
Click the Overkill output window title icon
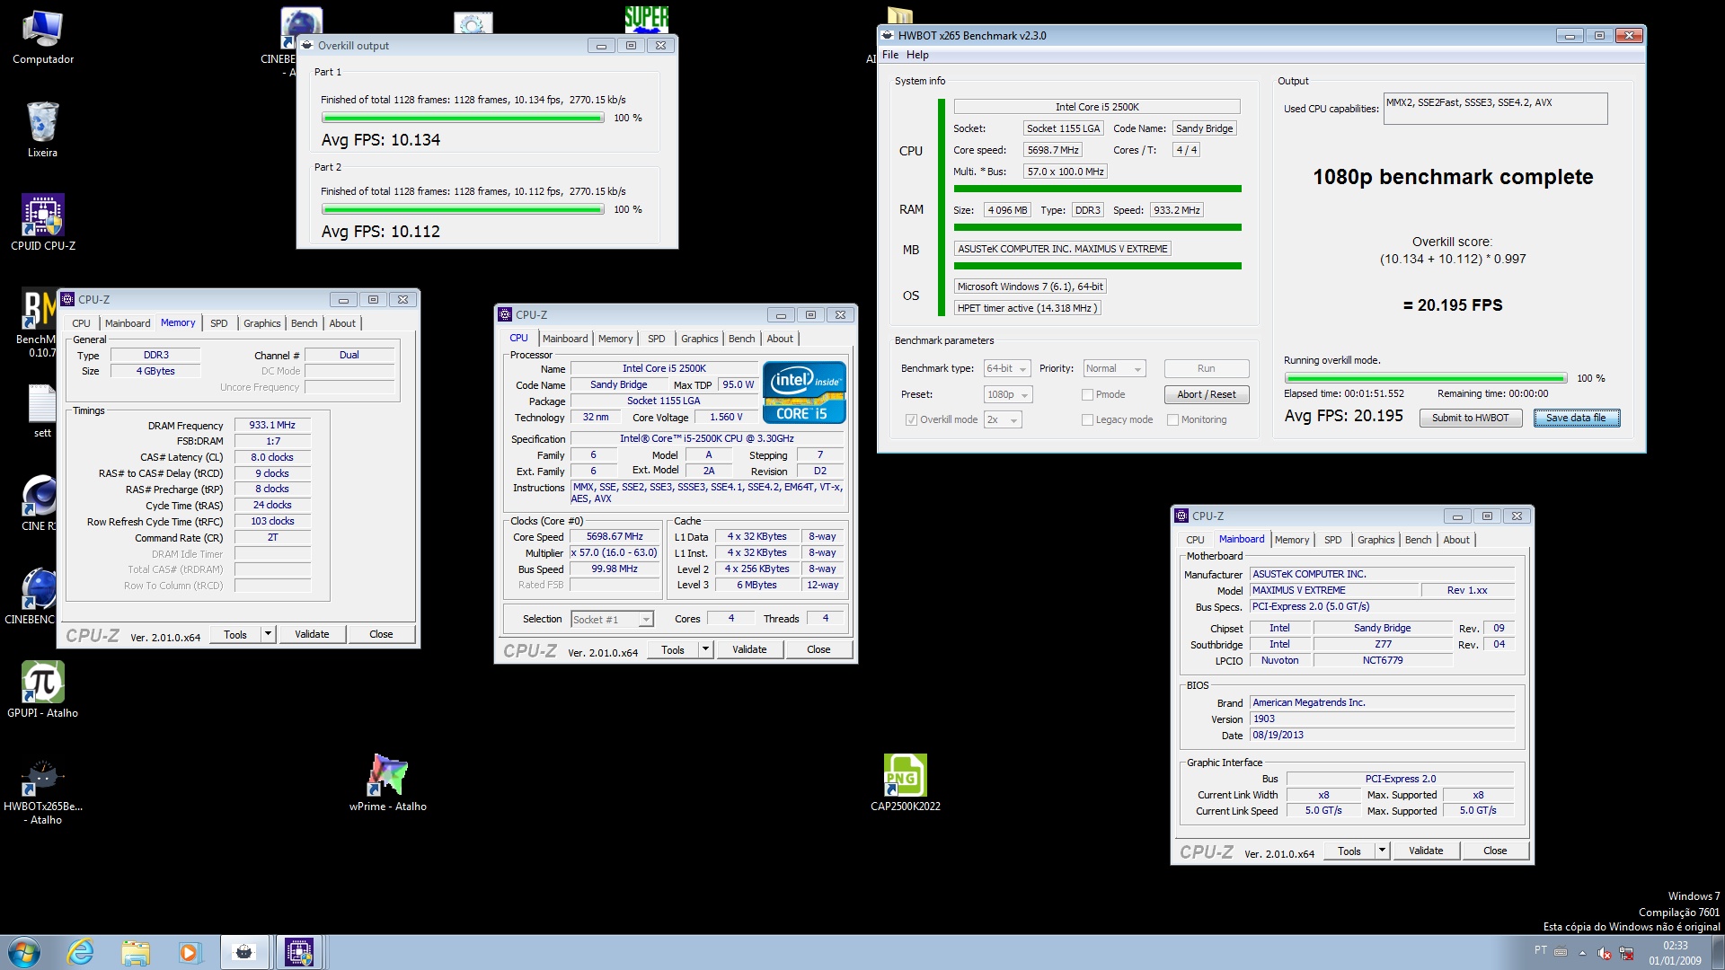pos(307,45)
